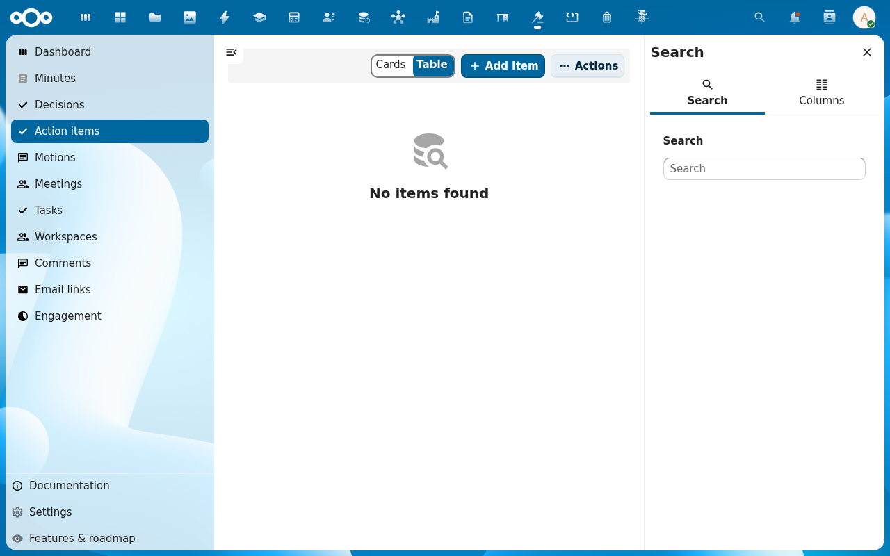Go to Dashboard in the left navigation

110,52
